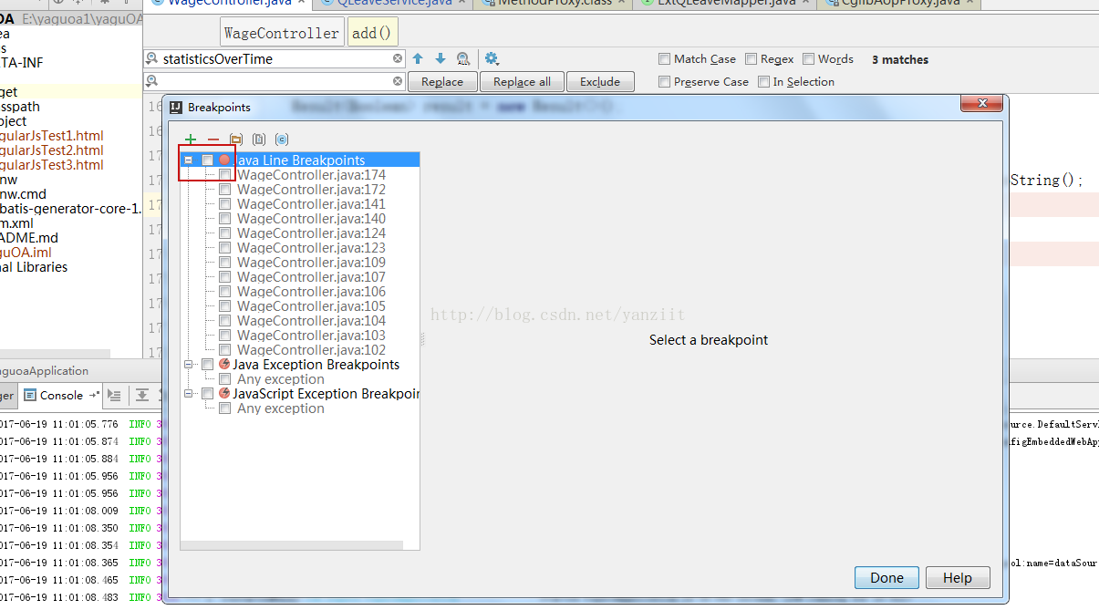Open the search settings gear menu
The image size is (1099, 610).
click(492, 58)
